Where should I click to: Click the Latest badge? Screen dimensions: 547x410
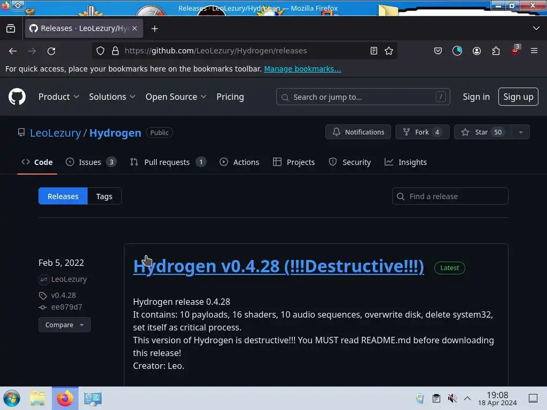[449, 268]
